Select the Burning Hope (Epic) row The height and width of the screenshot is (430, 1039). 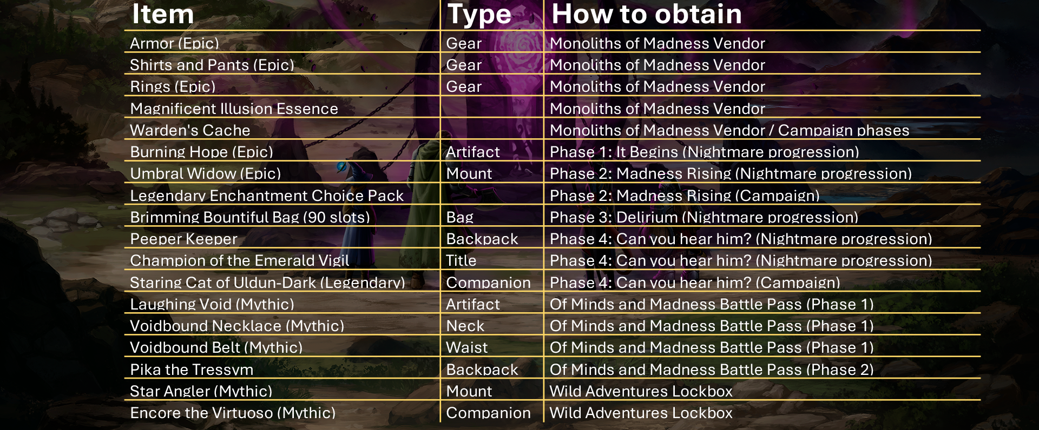point(552,151)
